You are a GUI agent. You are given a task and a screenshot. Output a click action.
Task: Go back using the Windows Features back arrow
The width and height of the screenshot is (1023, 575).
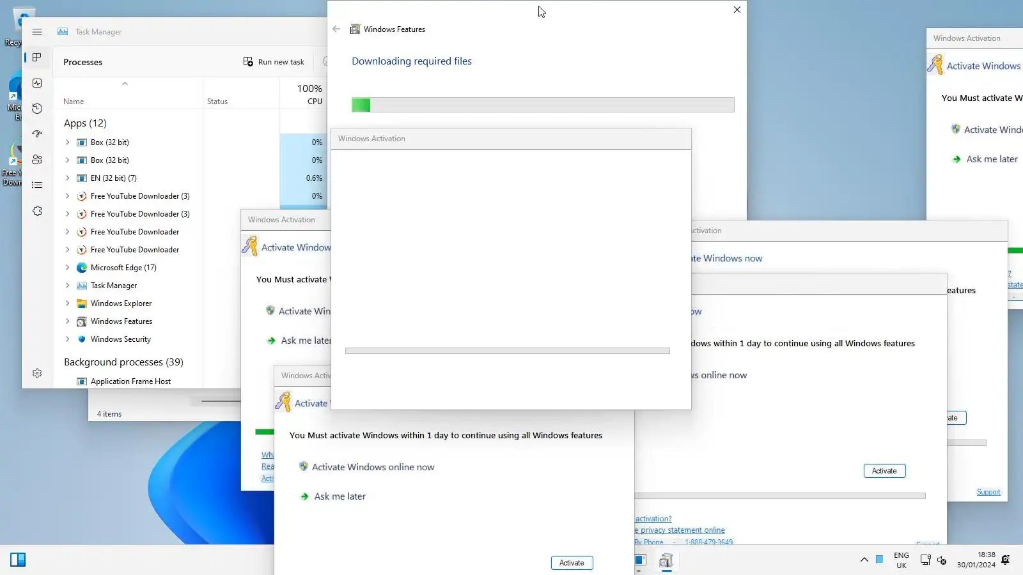click(336, 29)
